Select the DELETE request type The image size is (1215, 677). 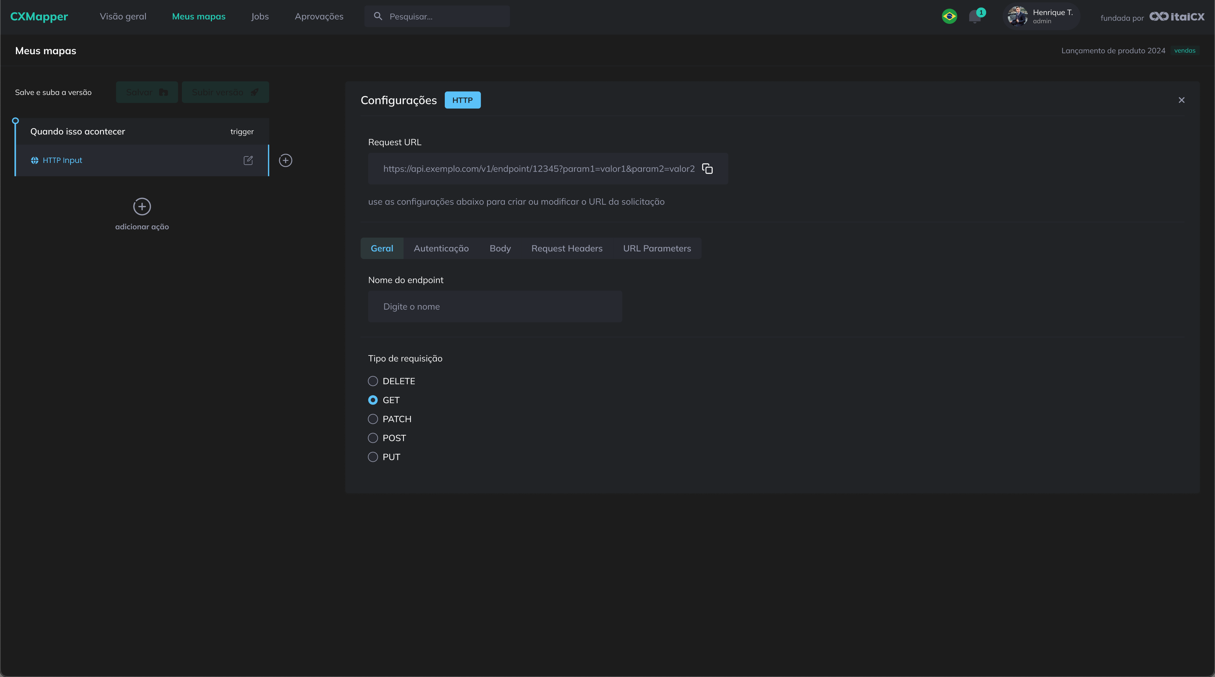coord(372,381)
